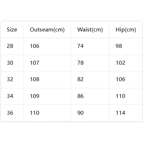Image resolution: width=143 pixels, height=143 pixels.
Task: Click the hip value 102
Action: click(x=120, y=63)
